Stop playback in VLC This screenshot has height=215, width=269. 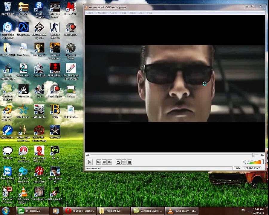104,162
